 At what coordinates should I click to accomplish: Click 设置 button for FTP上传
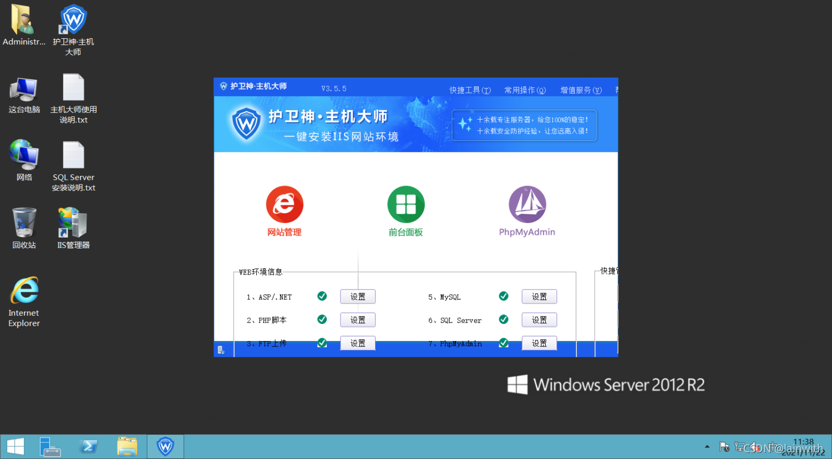[358, 343]
